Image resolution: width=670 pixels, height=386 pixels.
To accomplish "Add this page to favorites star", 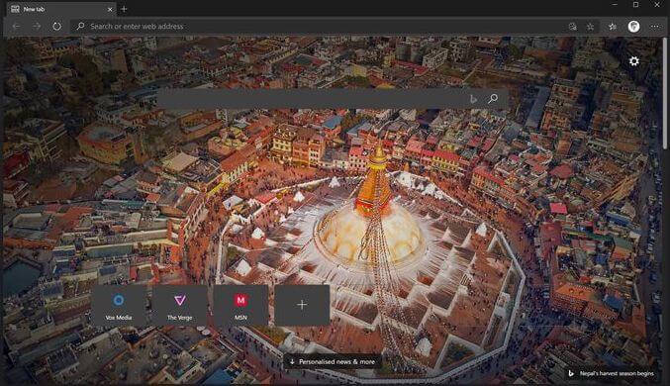I will [x=590, y=27].
